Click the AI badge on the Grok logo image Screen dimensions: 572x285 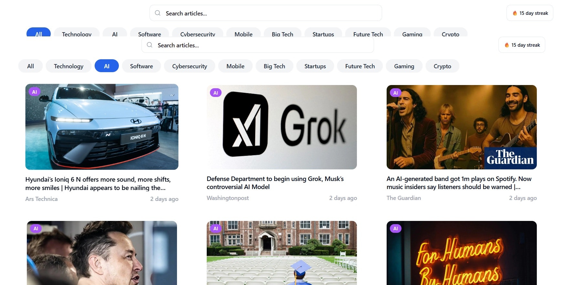216,93
